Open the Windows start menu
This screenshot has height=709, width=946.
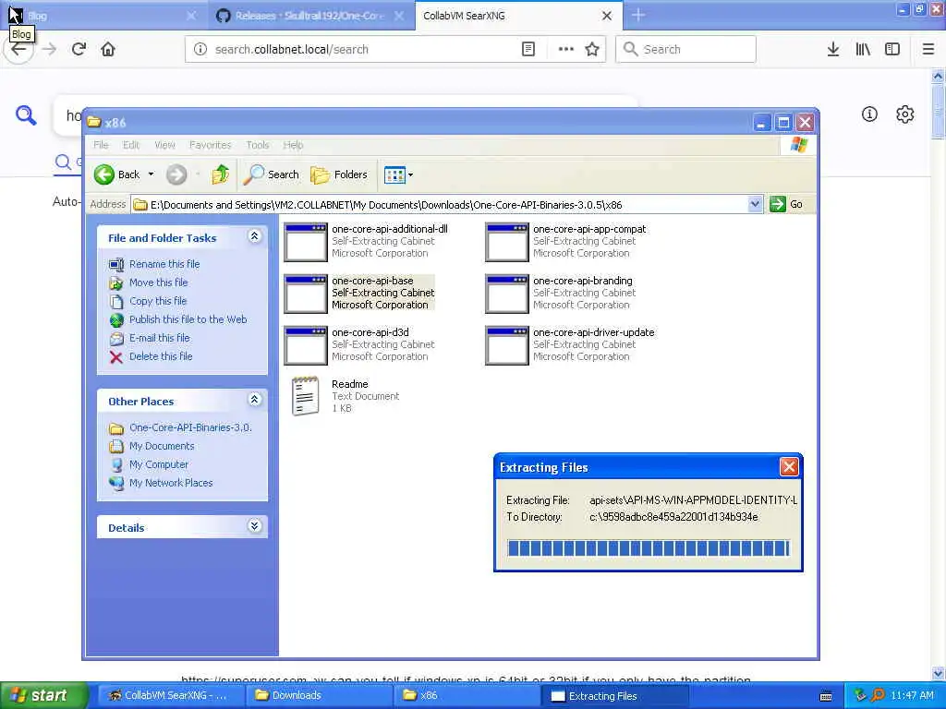(x=43, y=695)
